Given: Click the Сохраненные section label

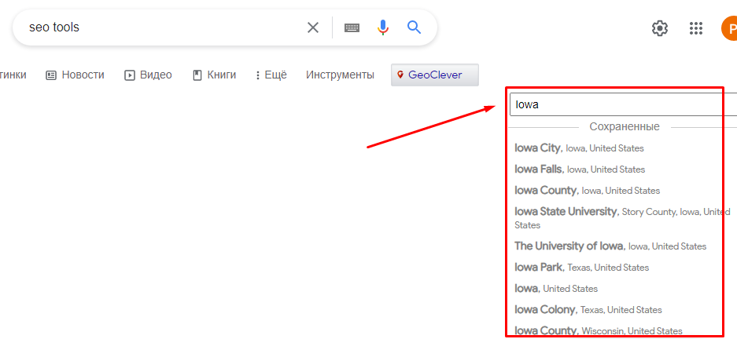Looking at the screenshot, I should pyautogui.click(x=625, y=126).
